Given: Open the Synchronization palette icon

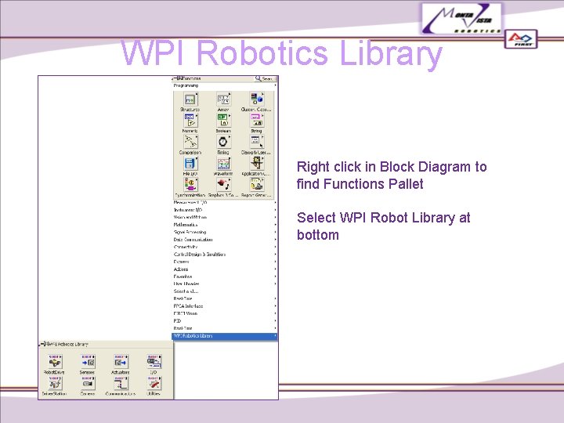Looking at the screenshot, I should pos(190,185).
